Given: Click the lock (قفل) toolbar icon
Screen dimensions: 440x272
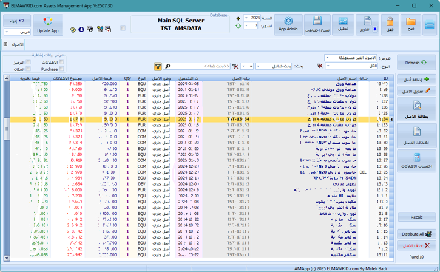Looking at the screenshot, I should pyautogui.click(x=390, y=24).
